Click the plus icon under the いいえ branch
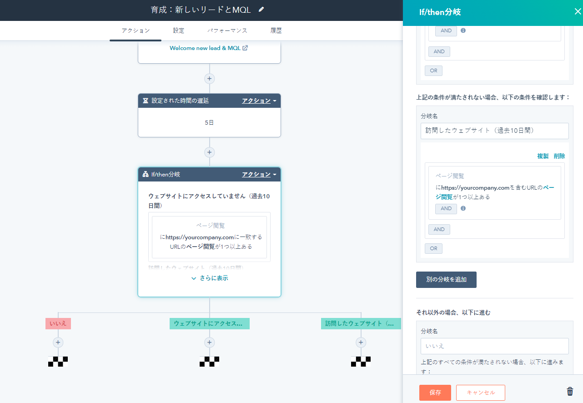Image resolution: width=583 pixels, height=403 pixels. [x=58, y=342]
